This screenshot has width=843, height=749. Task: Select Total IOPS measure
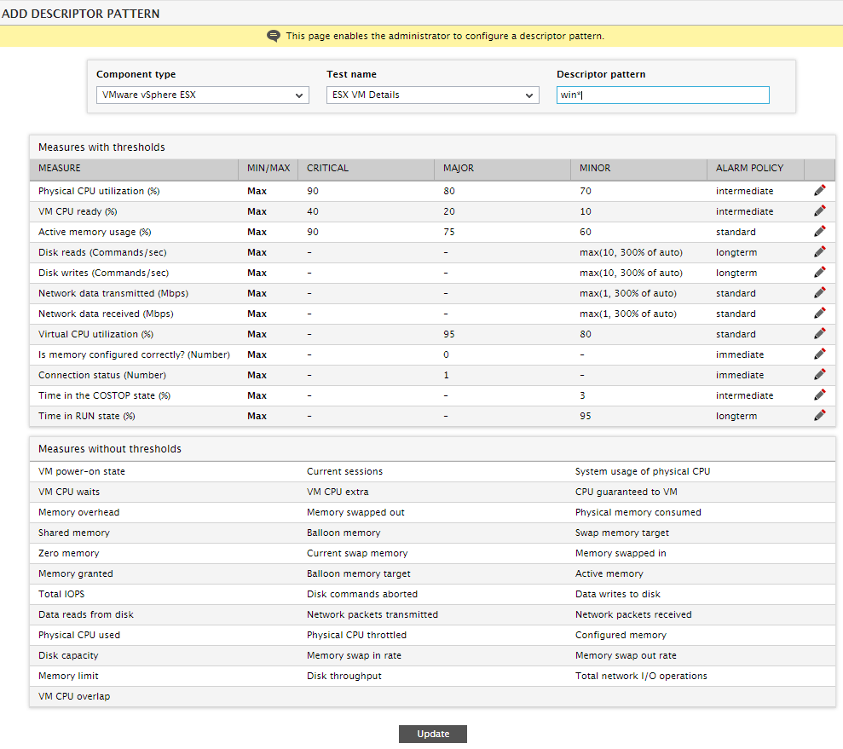(61, 594)
